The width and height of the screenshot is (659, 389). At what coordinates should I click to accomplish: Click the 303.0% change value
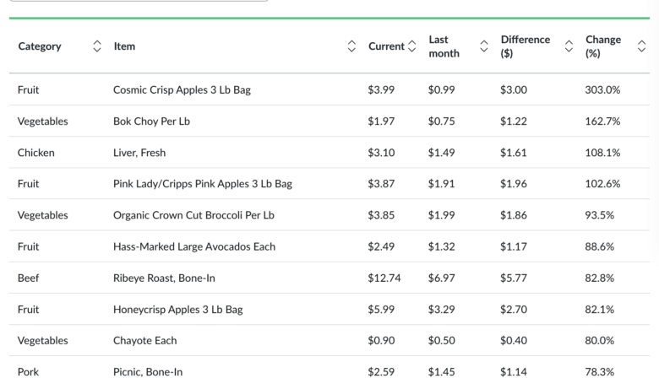coord(602,89)
